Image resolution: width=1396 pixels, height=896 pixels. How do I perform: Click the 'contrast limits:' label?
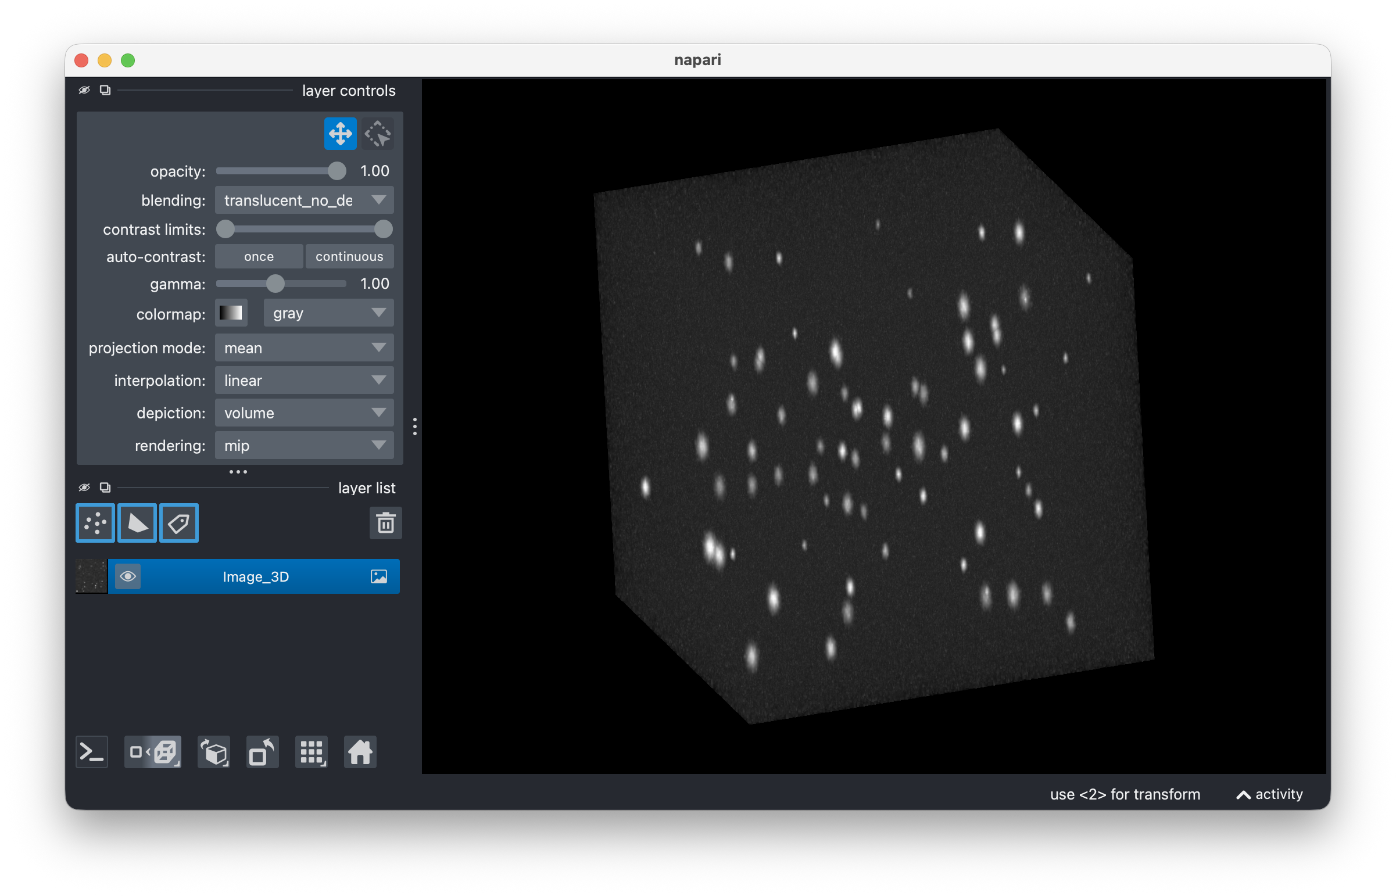[154, 230]
